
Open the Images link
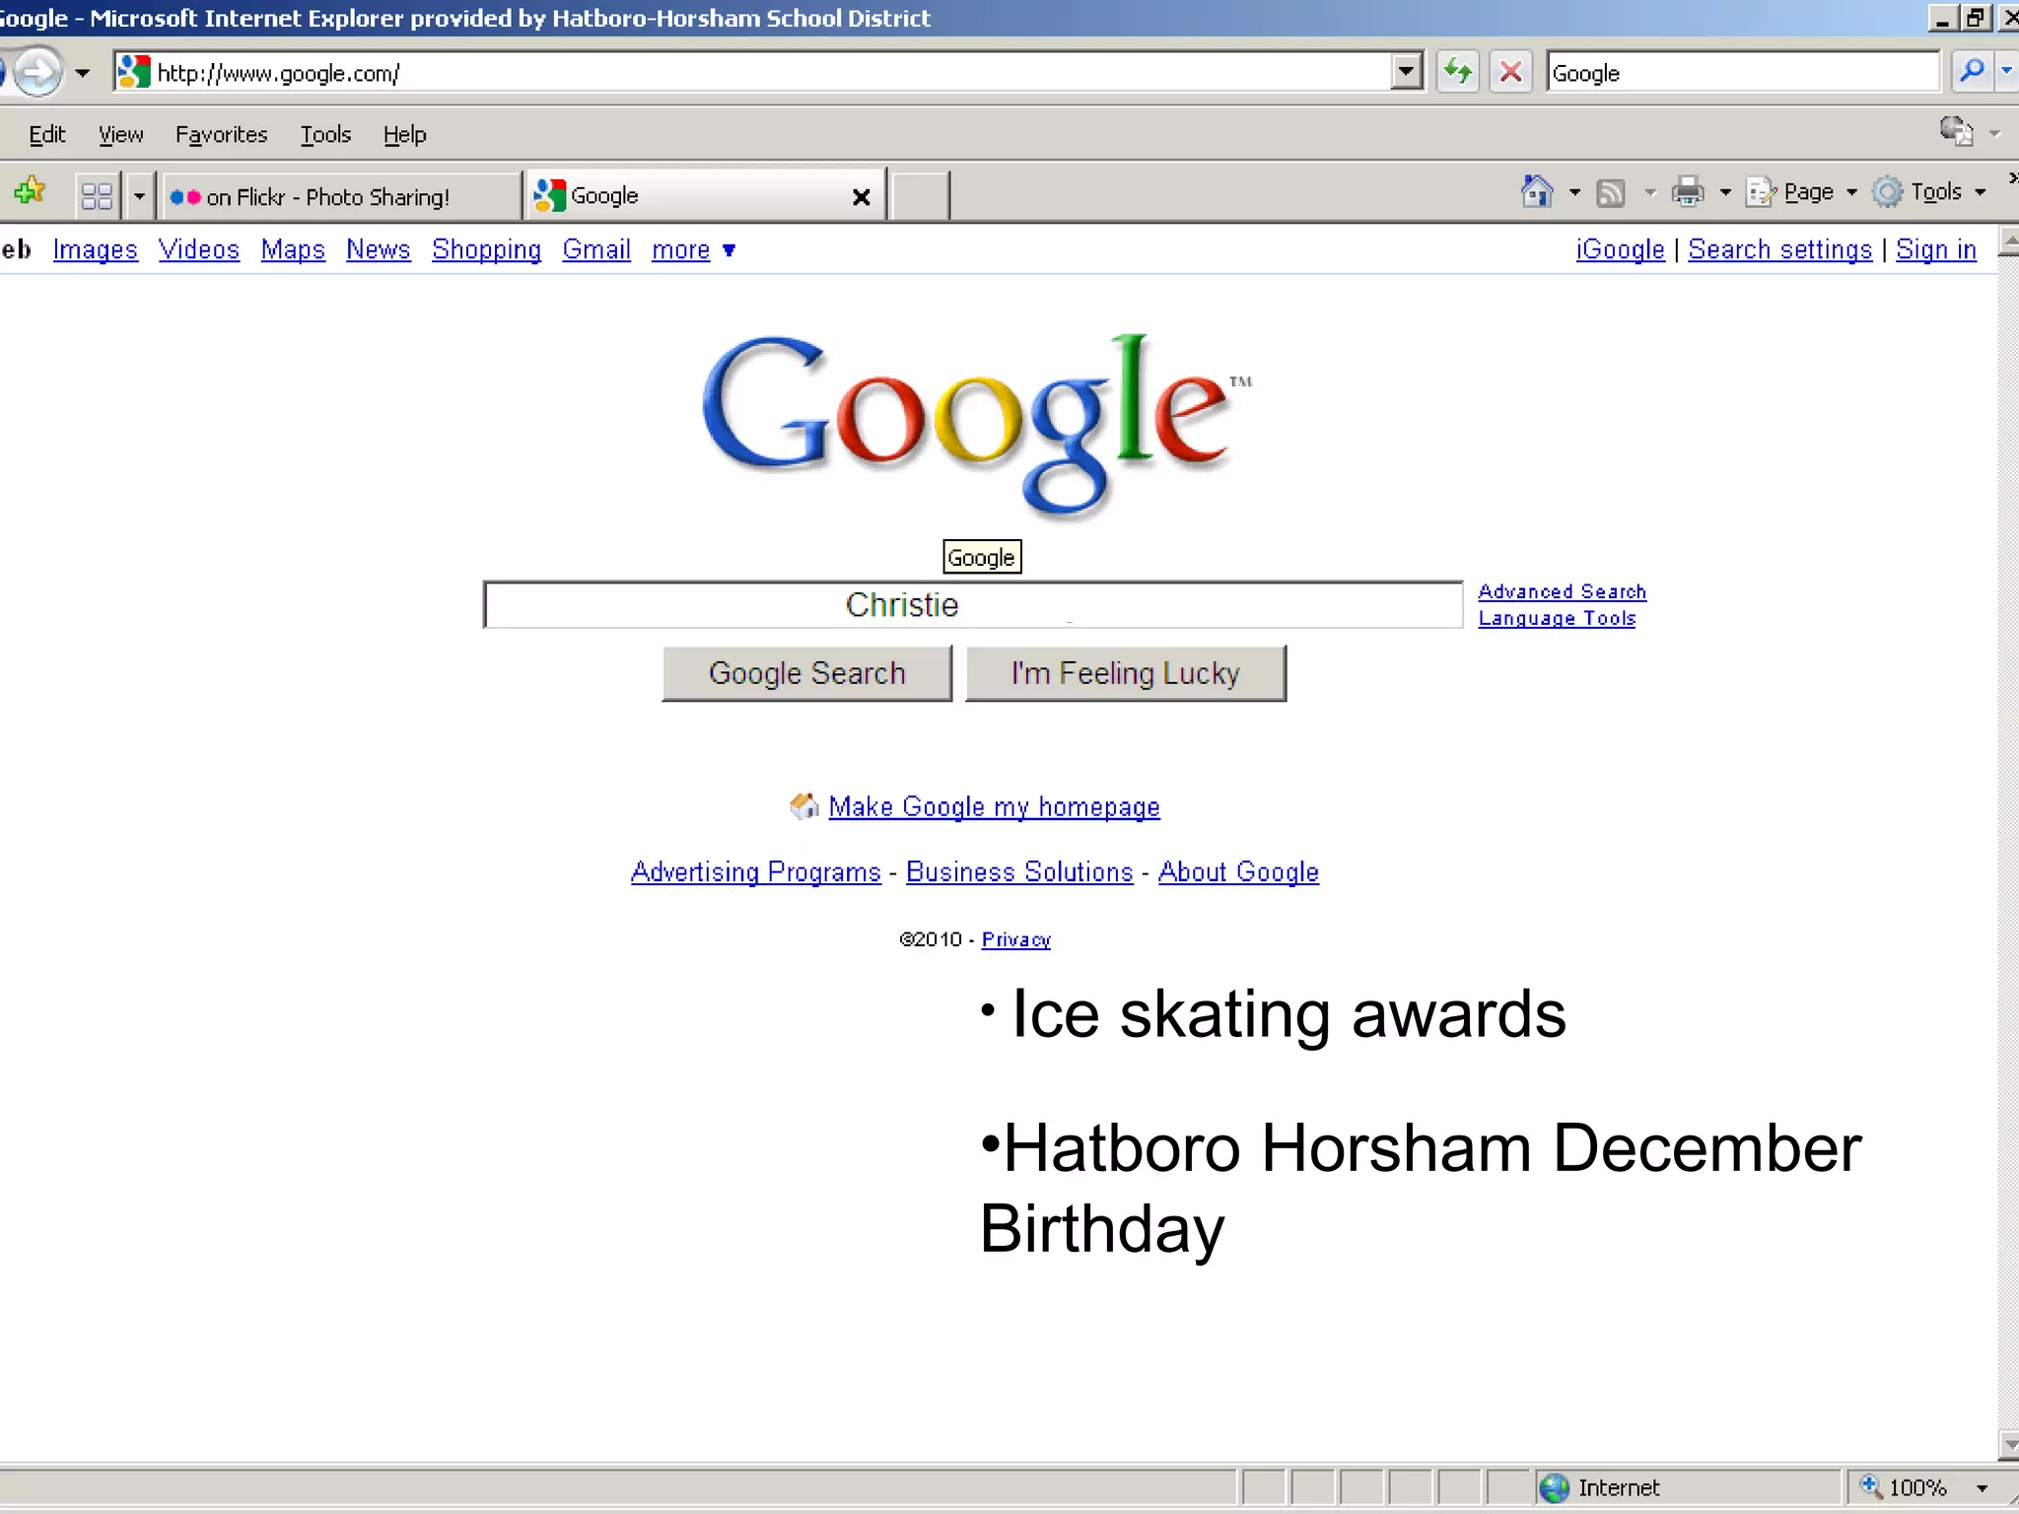[95, 250]
